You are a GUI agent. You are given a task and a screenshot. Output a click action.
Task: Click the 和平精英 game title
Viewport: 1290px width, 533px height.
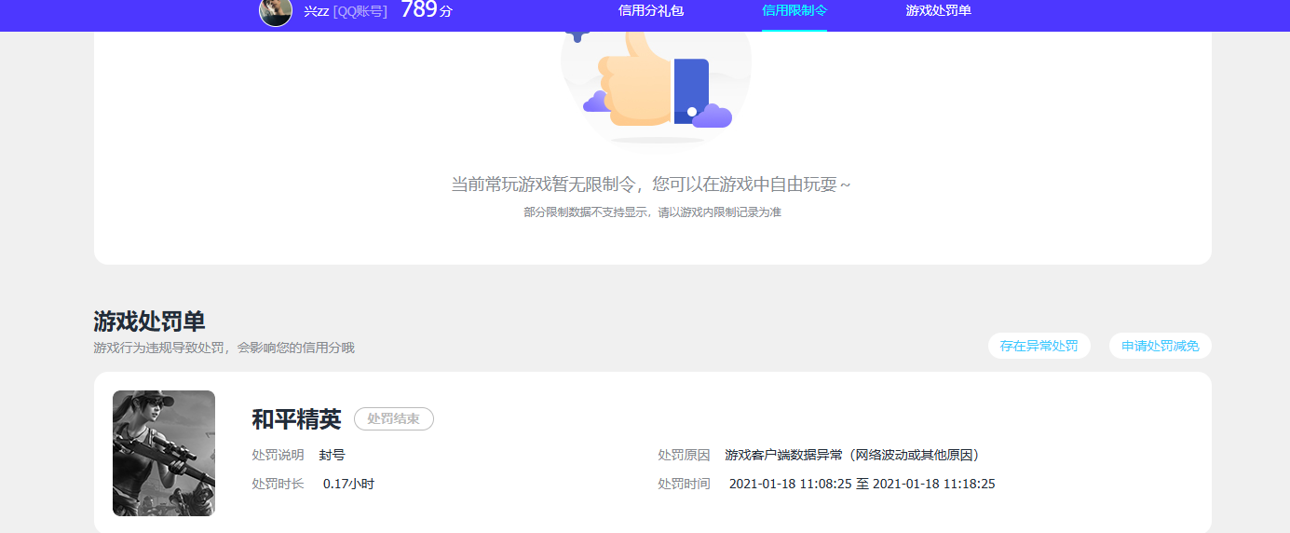[x=296, y=419]
